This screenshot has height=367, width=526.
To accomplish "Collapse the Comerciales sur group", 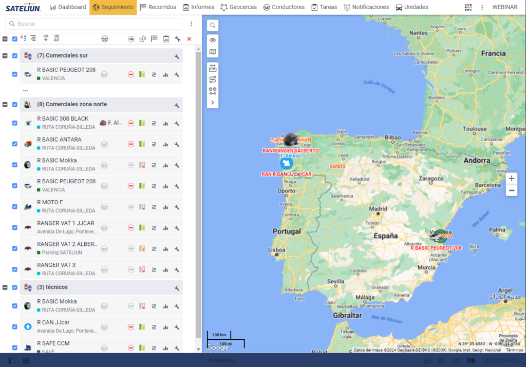I will (5, 56).
